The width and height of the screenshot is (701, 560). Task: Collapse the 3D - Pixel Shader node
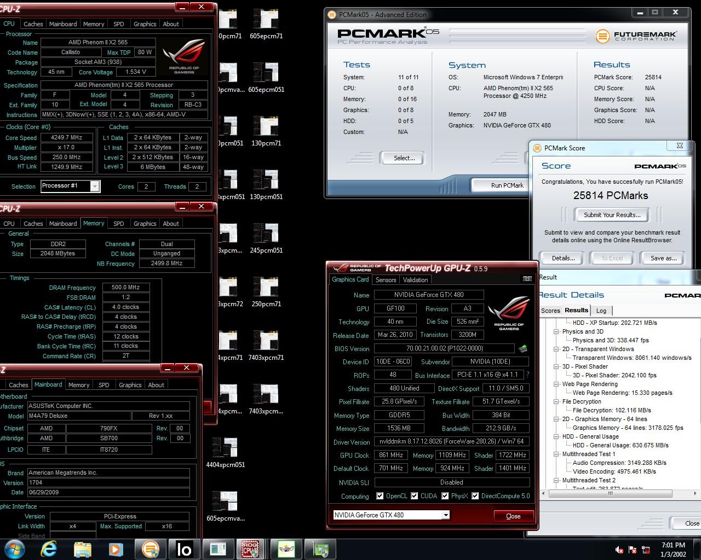pos(556,366)
